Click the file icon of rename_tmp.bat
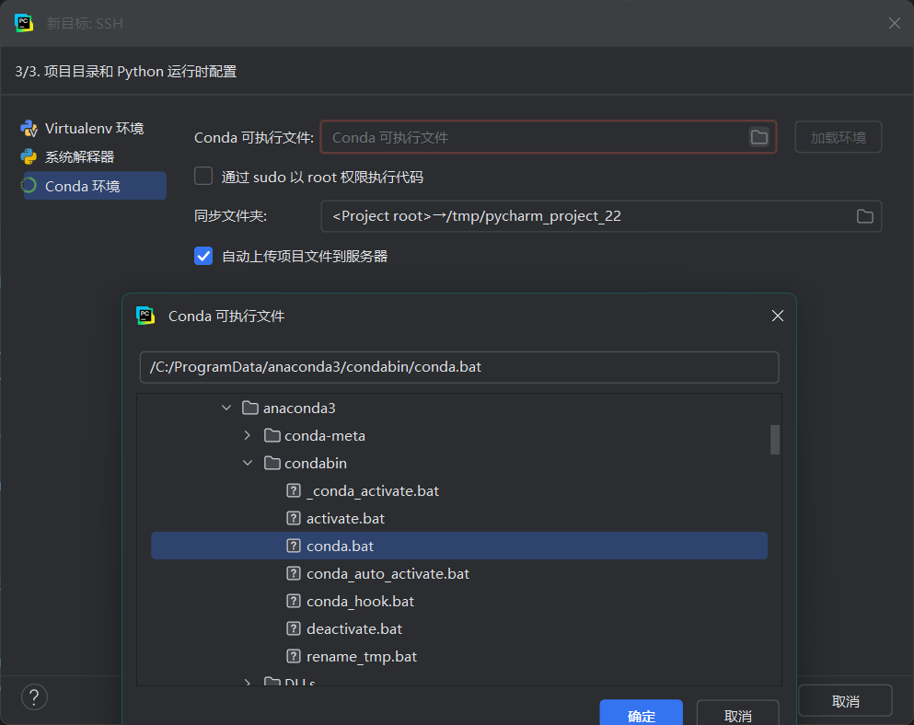The width and height of the screenshot is (914, 725). click(294, 656)
